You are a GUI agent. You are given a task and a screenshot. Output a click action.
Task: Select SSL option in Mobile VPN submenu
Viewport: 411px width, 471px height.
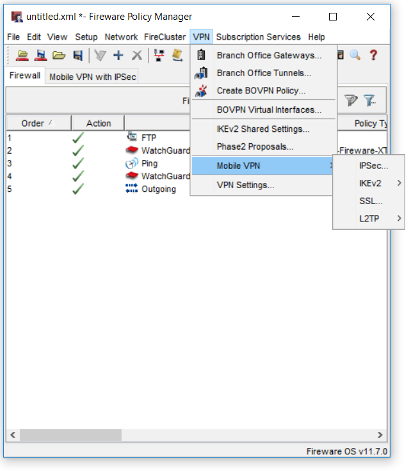pyautogui.click(x=367, y=201)
